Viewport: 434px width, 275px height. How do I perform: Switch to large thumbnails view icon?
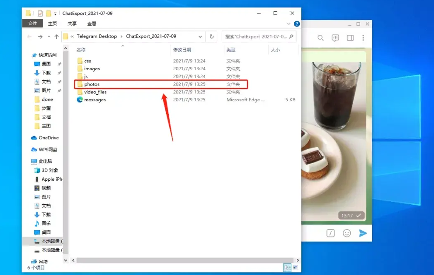point(296,268)
